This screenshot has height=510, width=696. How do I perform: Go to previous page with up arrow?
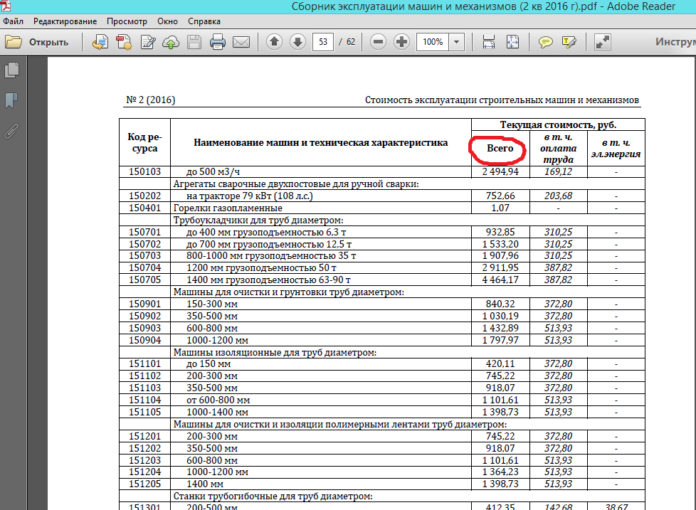click(x=274, y=42)
